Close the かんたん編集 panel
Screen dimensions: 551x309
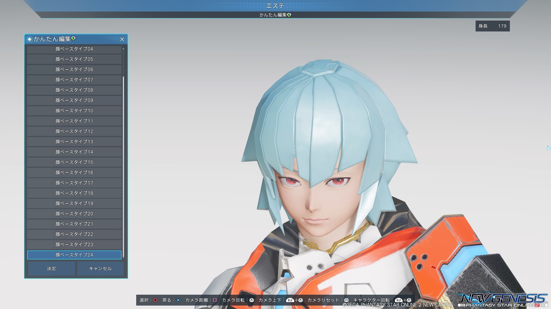[x=122, y=39]
